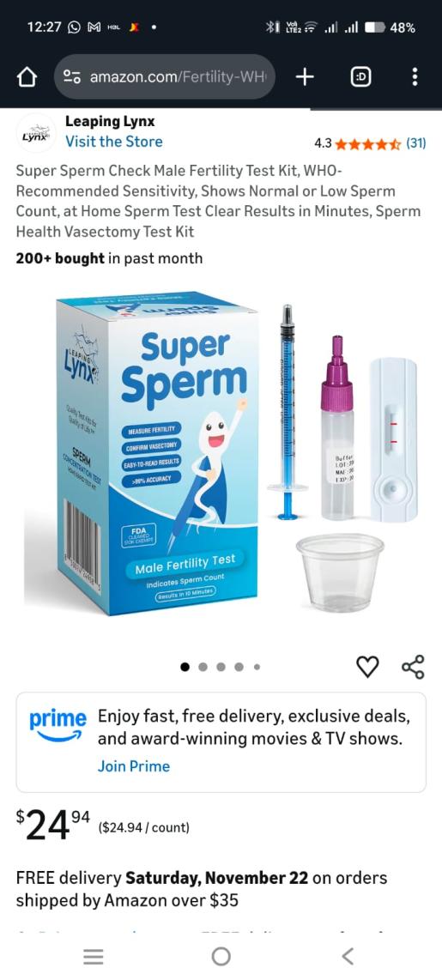Select the fourth image carousel dot
Image resolution: width=442 pixels, height=980 pixels.
[239, 667]
